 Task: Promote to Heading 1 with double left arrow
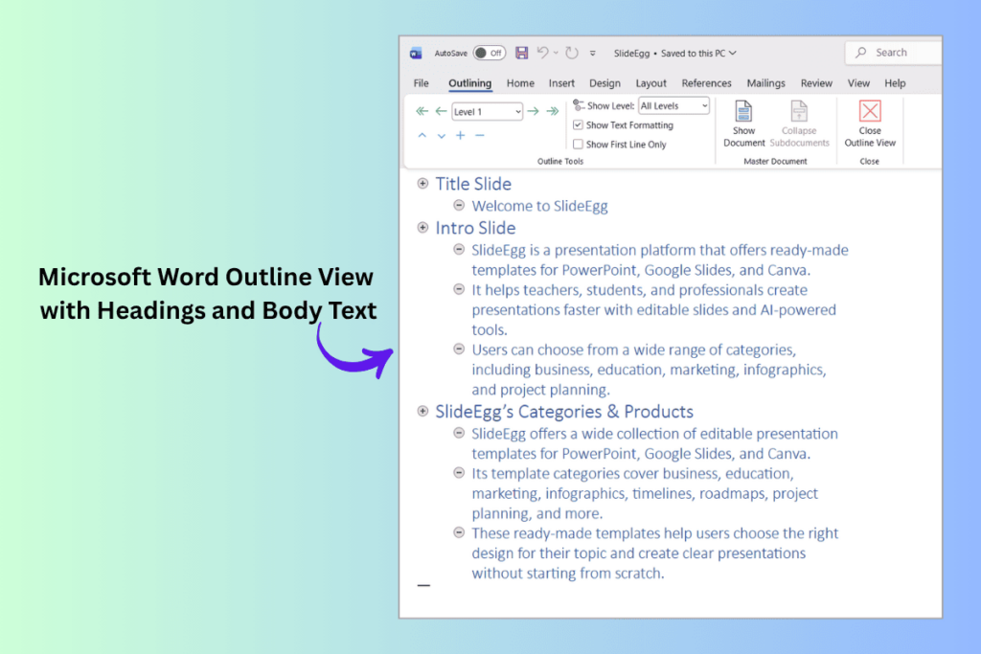tap(422, 111)
